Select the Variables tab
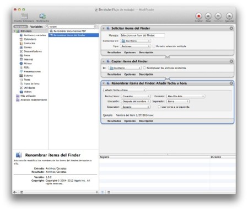 (x=36, y=27)
